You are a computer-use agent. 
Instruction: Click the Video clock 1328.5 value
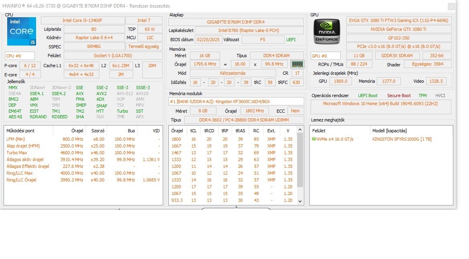tap(436, 81)
